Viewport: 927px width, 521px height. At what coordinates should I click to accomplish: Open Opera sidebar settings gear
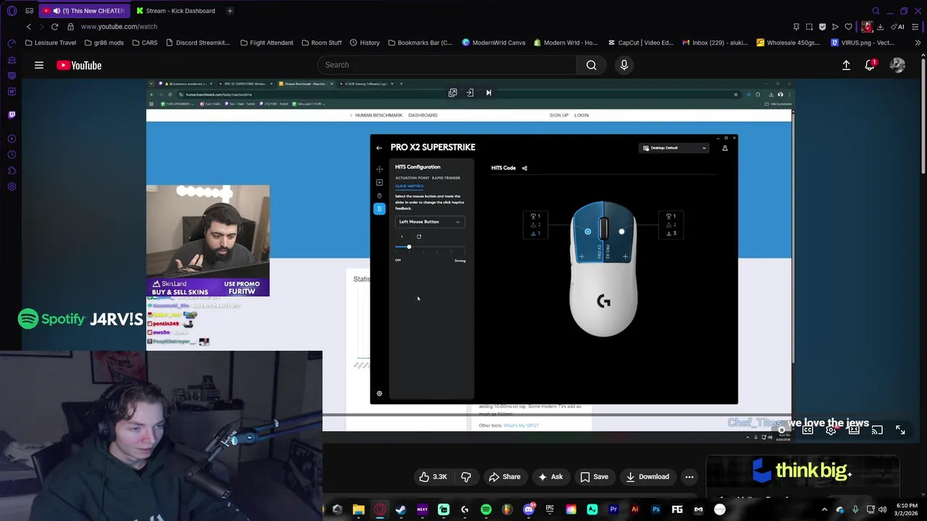tap(12, 187)
